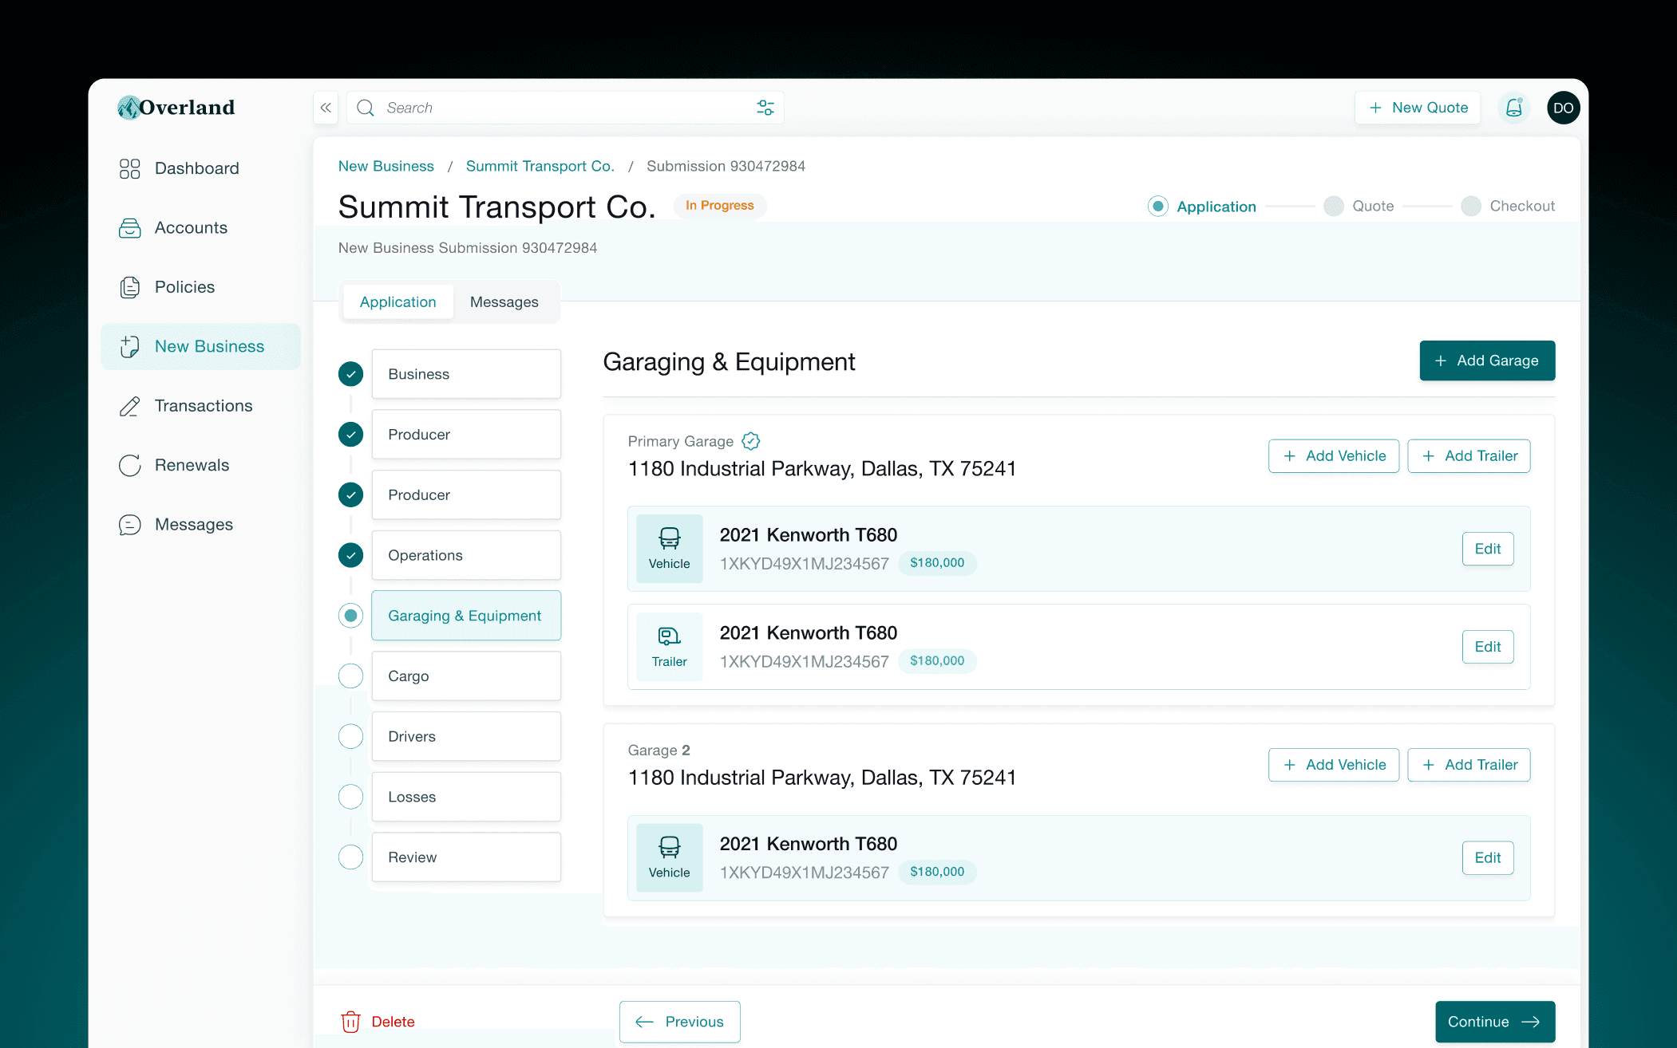Image resolution: width=1677 pixels, height=1048 pixels.
Task: Open search filter settings icon
Action: click(765, 108)
